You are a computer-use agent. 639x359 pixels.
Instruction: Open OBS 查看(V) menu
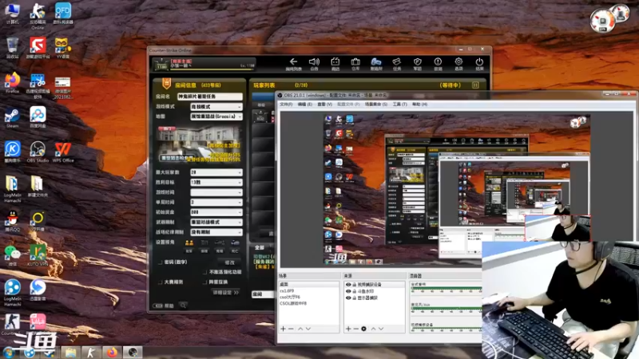tap(324, 105)
